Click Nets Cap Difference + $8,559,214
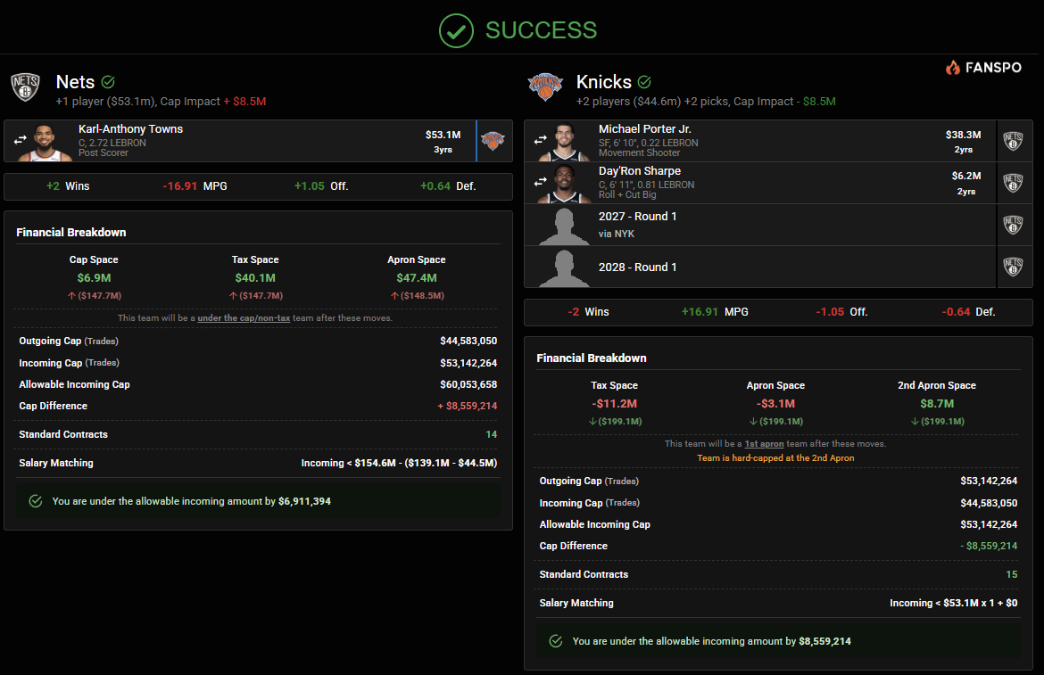 click(x=467, y=406)
